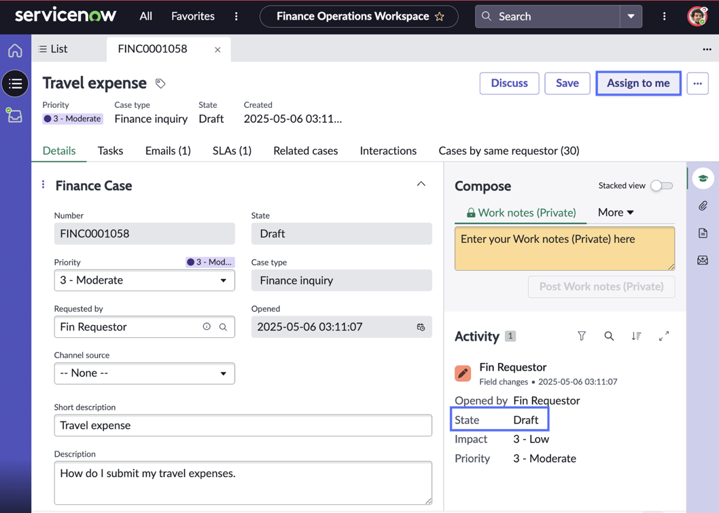Open the Tasks tab
Screen dimensions: 719x513
point(111,151)
